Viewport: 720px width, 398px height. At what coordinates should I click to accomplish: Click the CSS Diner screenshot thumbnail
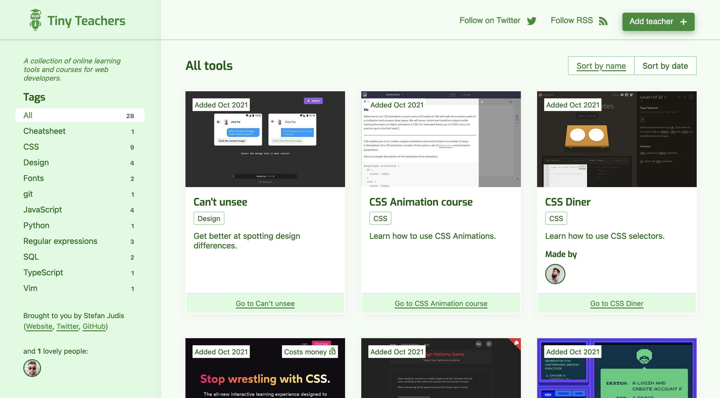(617, 139)
